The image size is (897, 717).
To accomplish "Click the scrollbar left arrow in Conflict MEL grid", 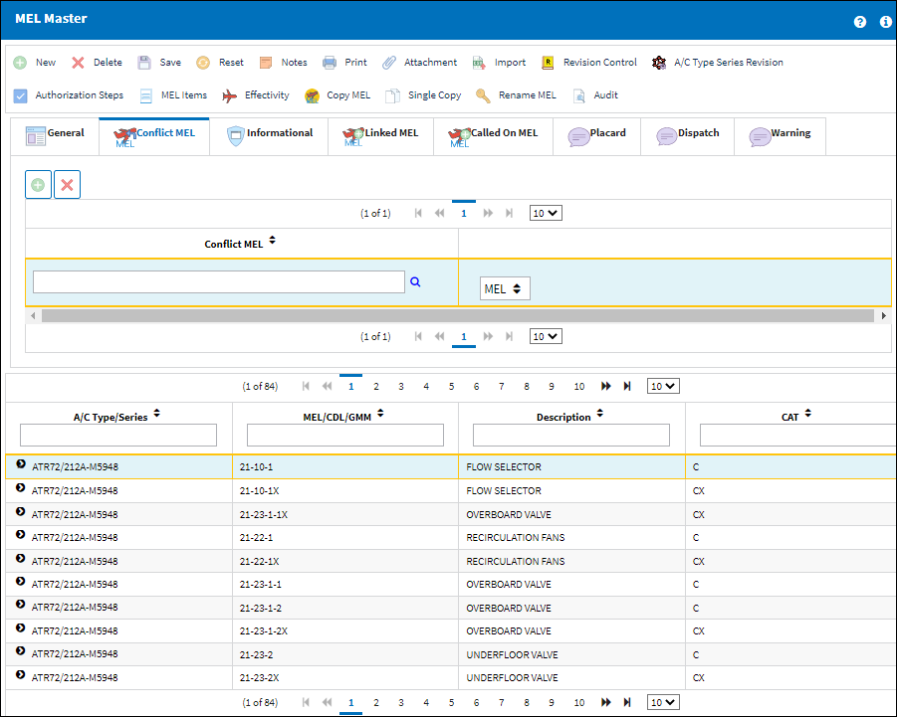I will (33, 315).
